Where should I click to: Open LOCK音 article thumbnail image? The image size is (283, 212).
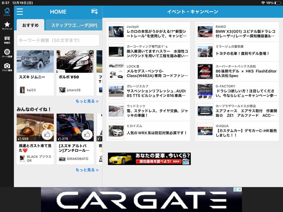[x=116, y=71]
